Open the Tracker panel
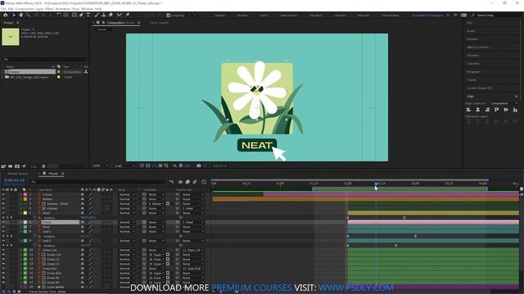 472,80
